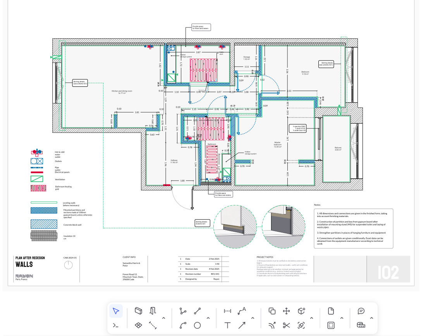
Task: Select the wall drawing tool
Action: tap(139, 311)
